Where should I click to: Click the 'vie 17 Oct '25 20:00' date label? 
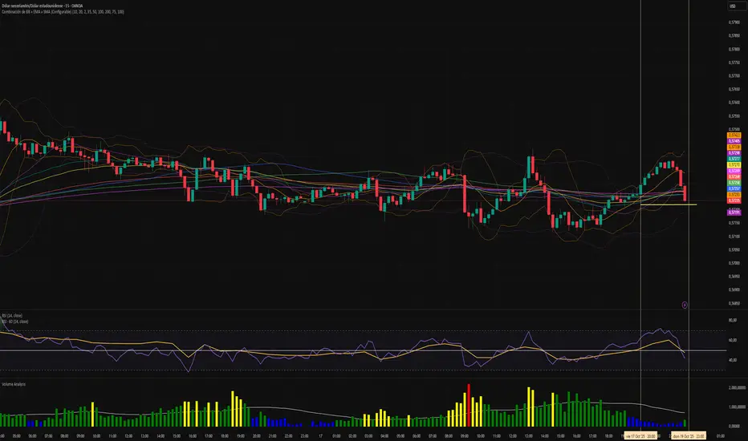tap(640, 435)
